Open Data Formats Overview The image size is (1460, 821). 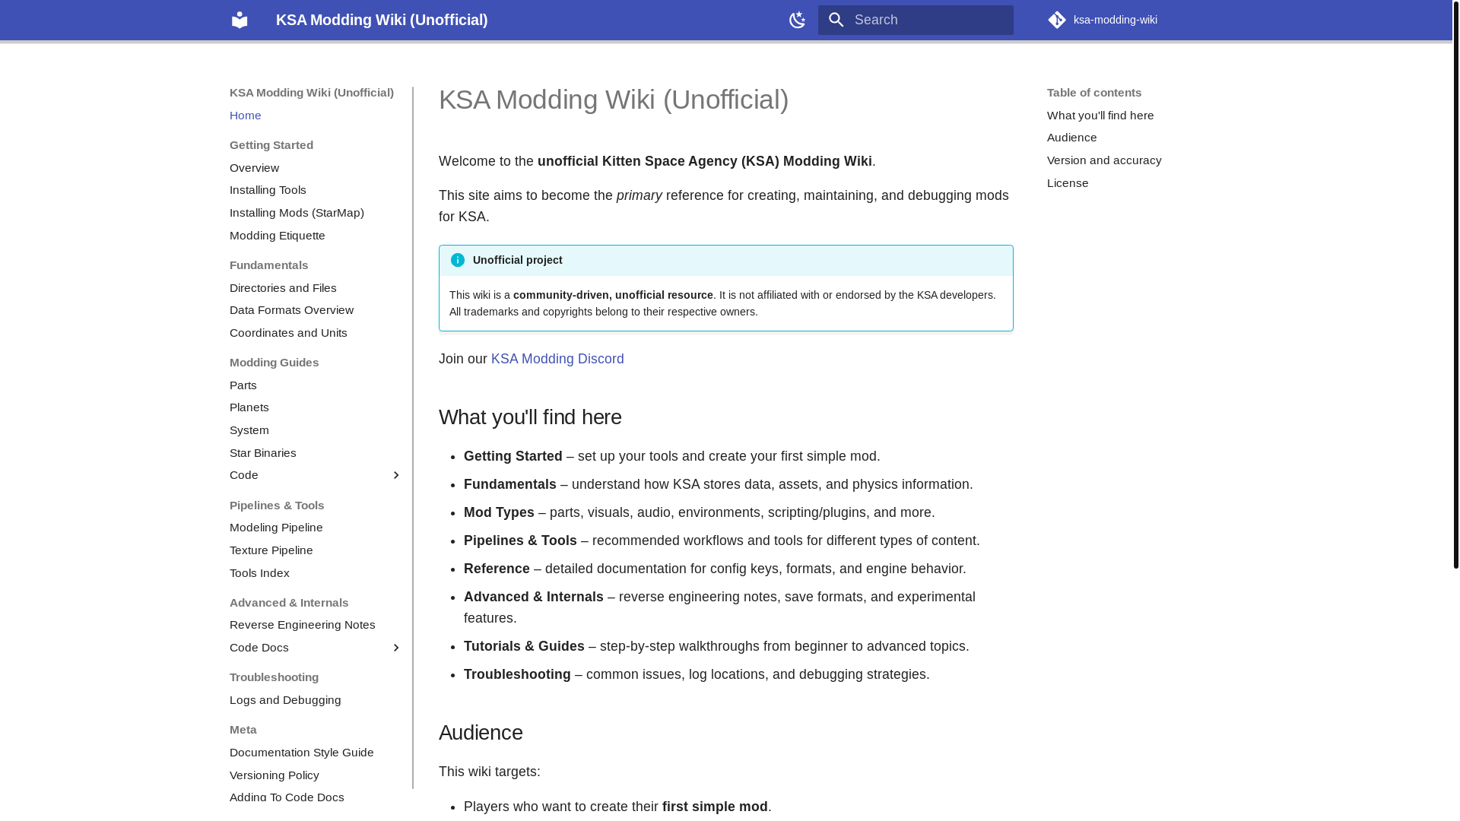[291, 310]
